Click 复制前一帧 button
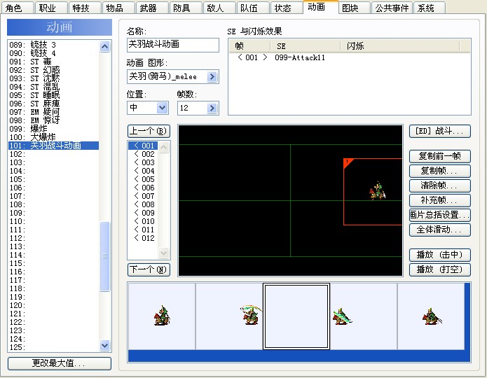Image resolution: width=487 pixels, height=378 pixels. (440, 156)
